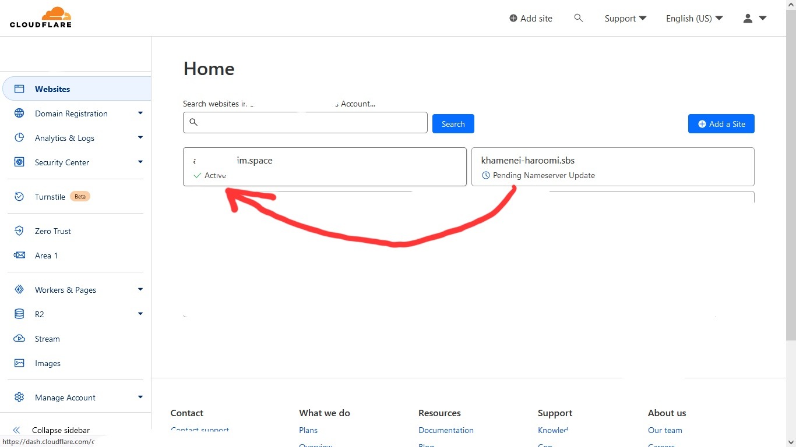This screenshot has width=796, height=447.
Task: Open the Active site card ending in im.space
Action: (x=325, y=167)
